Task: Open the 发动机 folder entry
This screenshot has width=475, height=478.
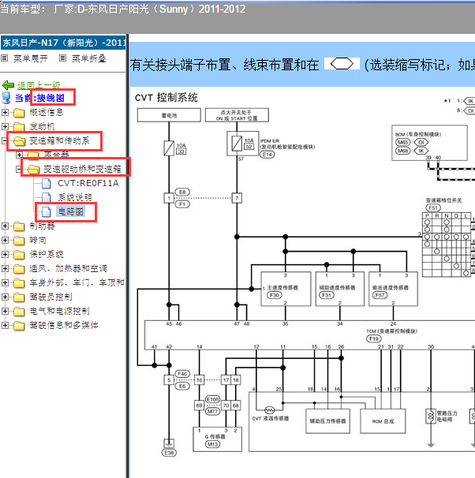Action: tap(42, 126)
